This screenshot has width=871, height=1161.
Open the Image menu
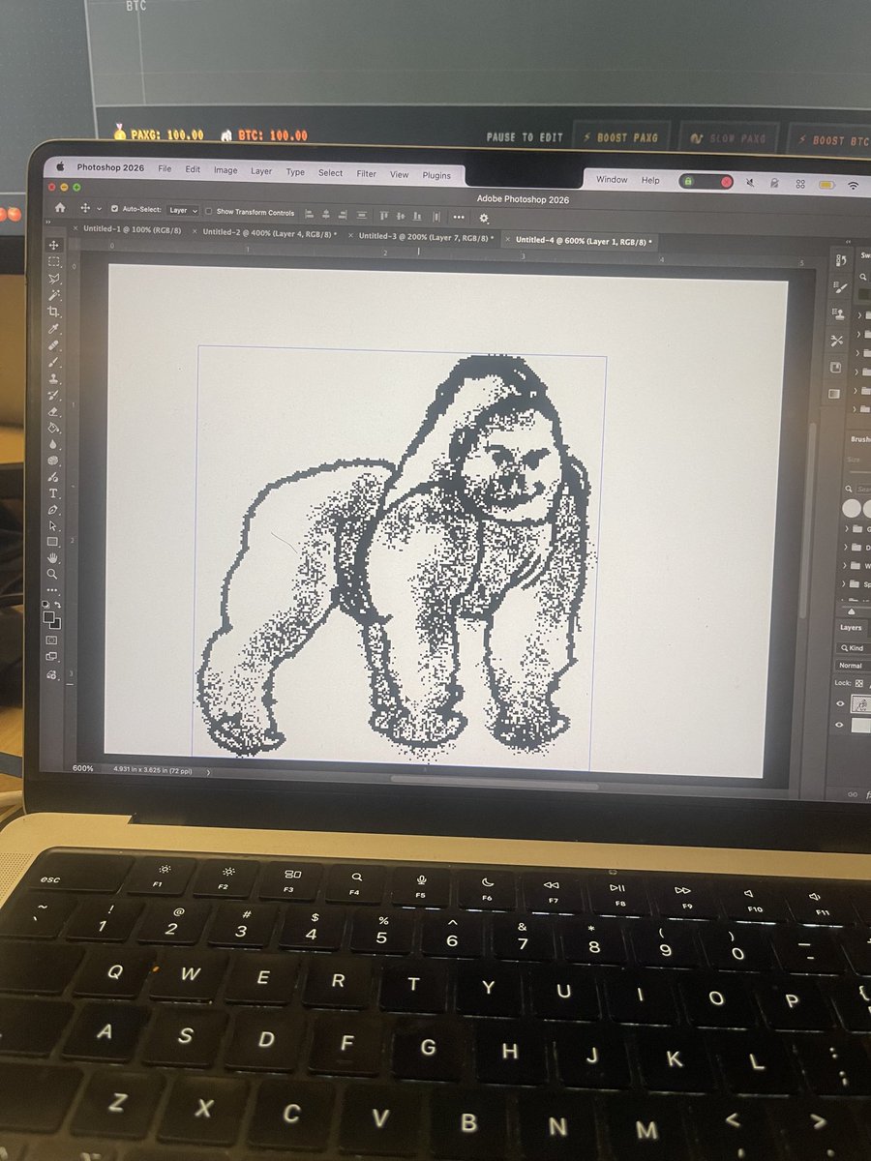pyautogui.click(x=225, y=170)
